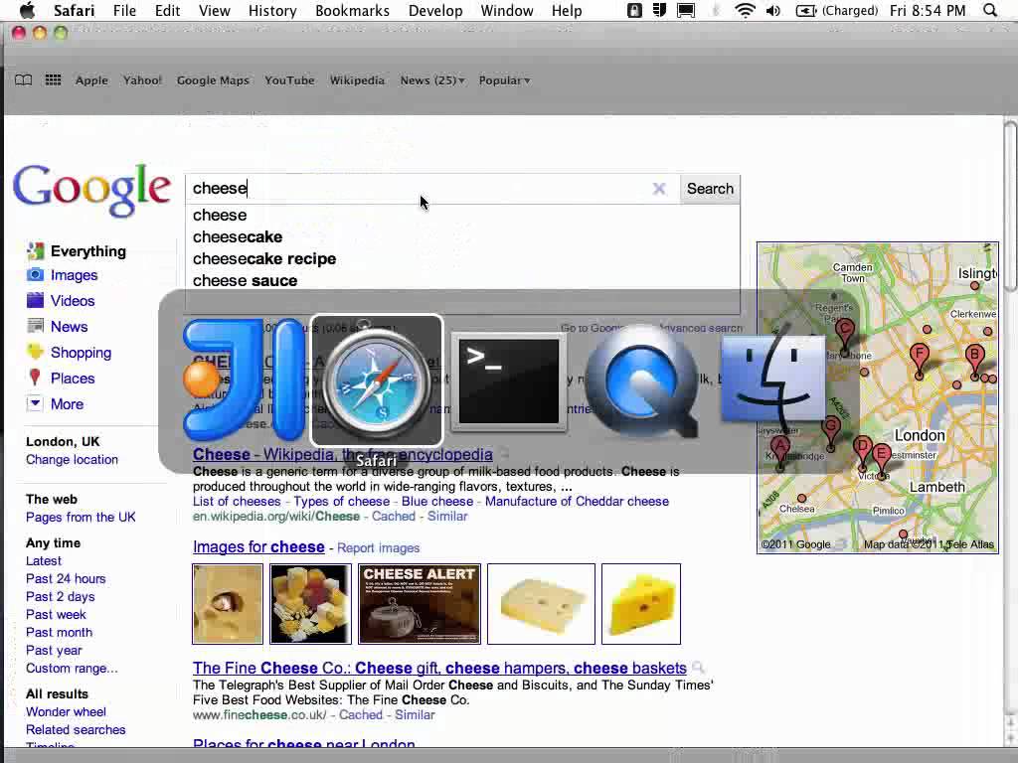Open Images for cheese link
1018x763 pixels.
258,547
